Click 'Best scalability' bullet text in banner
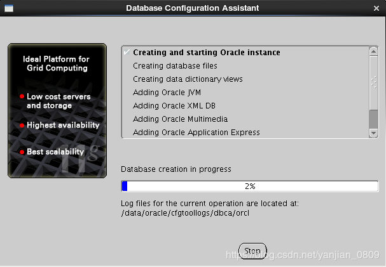Image resolution: width=386 pixels, height=267 pixels. click(x=55, y=152)
